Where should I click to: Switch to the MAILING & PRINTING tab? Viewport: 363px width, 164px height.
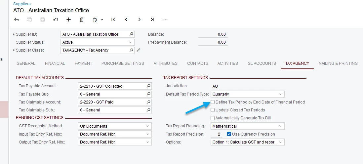(338, 63)
